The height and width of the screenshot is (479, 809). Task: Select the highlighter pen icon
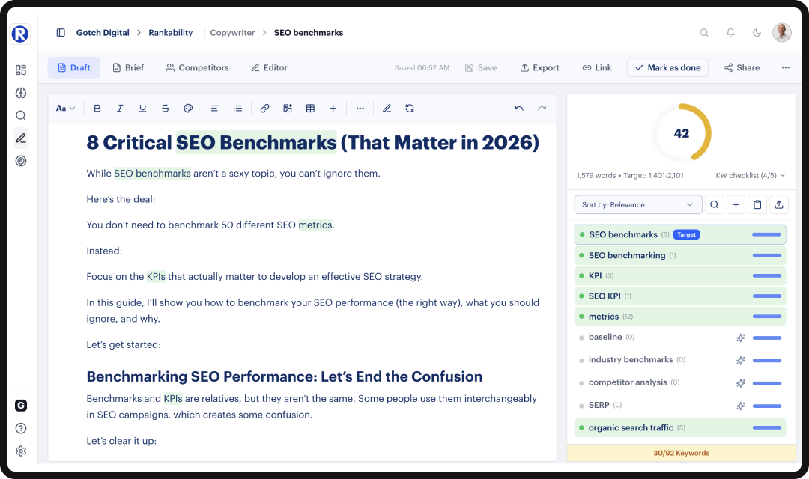coord(387,108)
